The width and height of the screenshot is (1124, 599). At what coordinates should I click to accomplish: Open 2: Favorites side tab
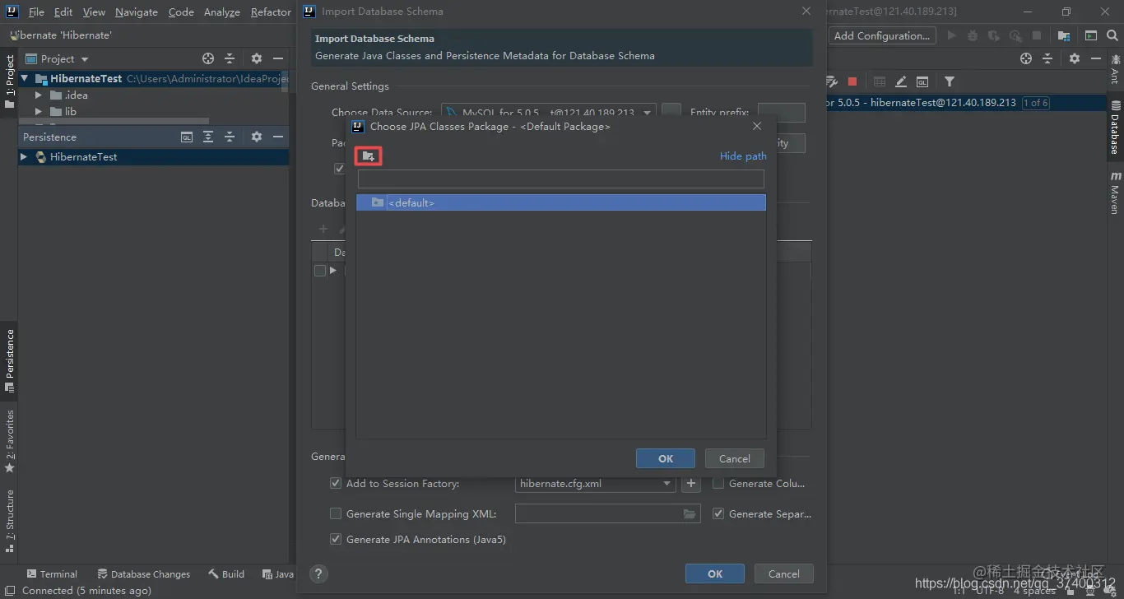10,442
